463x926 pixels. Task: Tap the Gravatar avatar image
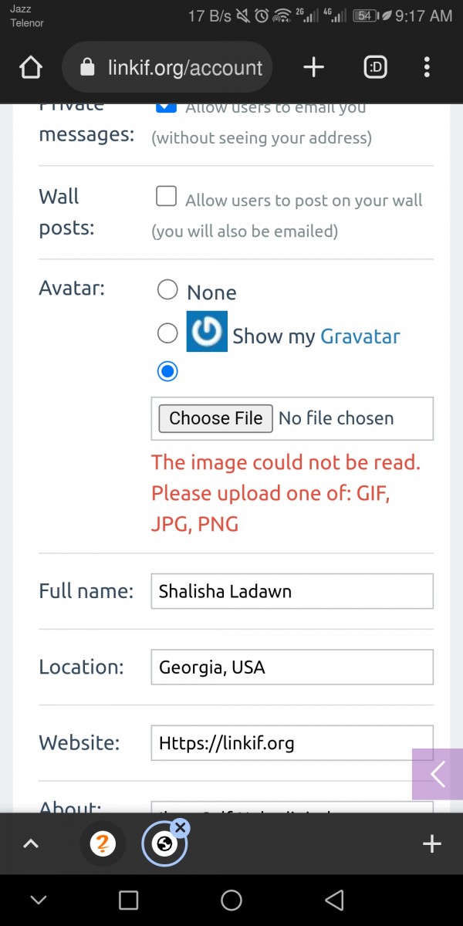point(207,331)
